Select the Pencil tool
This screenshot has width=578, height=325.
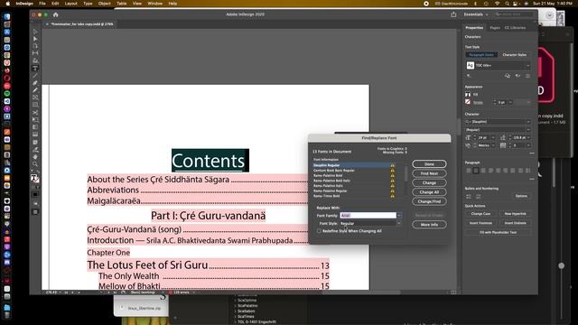click(35, 90)
